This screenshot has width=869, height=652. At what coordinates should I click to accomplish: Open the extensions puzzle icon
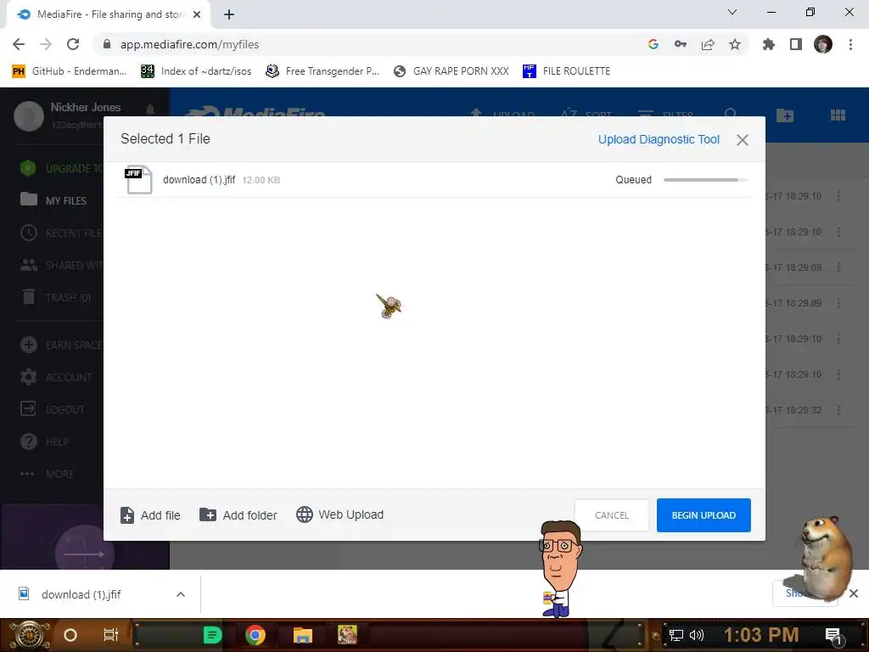(x=768, y=44)
